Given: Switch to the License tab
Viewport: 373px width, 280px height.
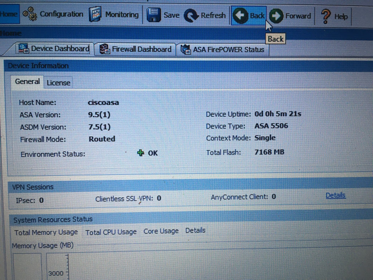Looking at the screenshot, I should (58, 83).
